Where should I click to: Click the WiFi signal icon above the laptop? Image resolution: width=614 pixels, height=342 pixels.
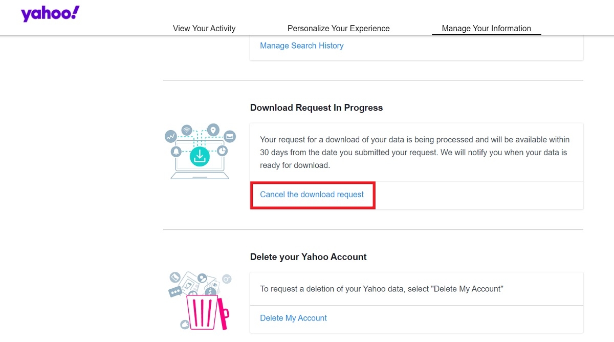(187, 130)
